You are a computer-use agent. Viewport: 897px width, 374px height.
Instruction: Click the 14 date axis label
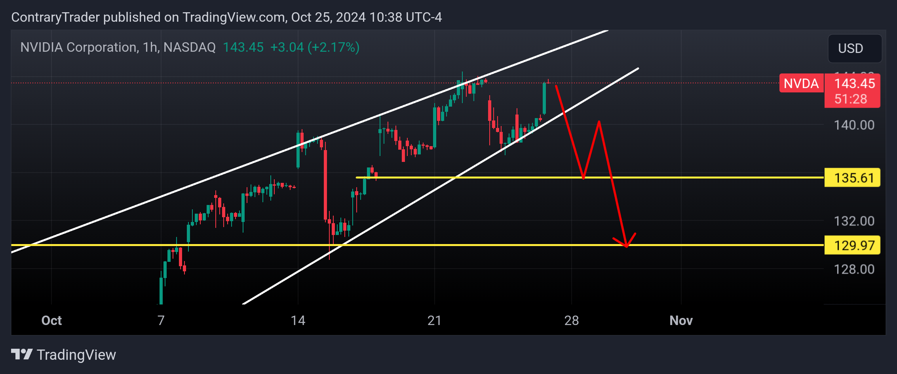298,320
